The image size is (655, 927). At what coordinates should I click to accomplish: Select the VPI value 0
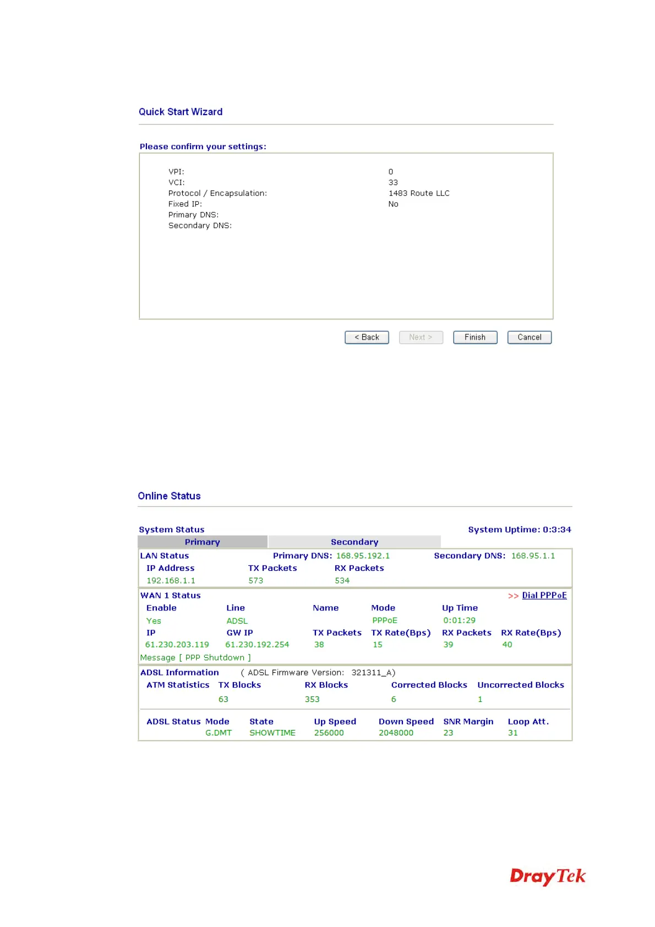click(x=391, y=172)
